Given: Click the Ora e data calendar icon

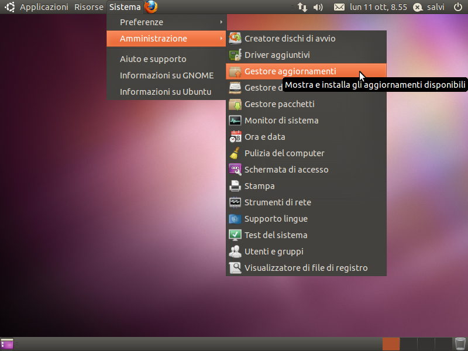Looking at the screenshot, I should pos(235,137).
